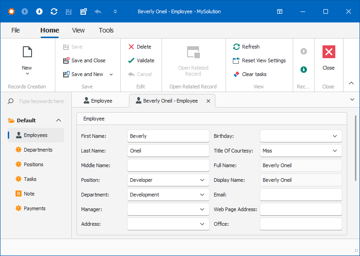The width and height of the screenshot is (360, 256).
Task: Click the Full Name field showing Beverly Oneil
Action: coord(301,165)
